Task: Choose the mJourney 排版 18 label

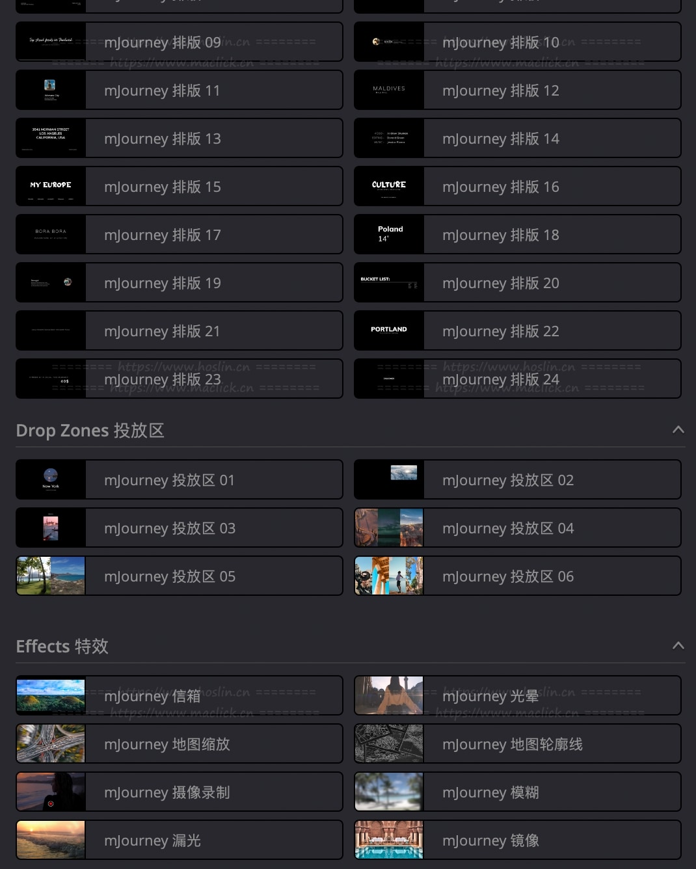Action: (x=501, y=235)
